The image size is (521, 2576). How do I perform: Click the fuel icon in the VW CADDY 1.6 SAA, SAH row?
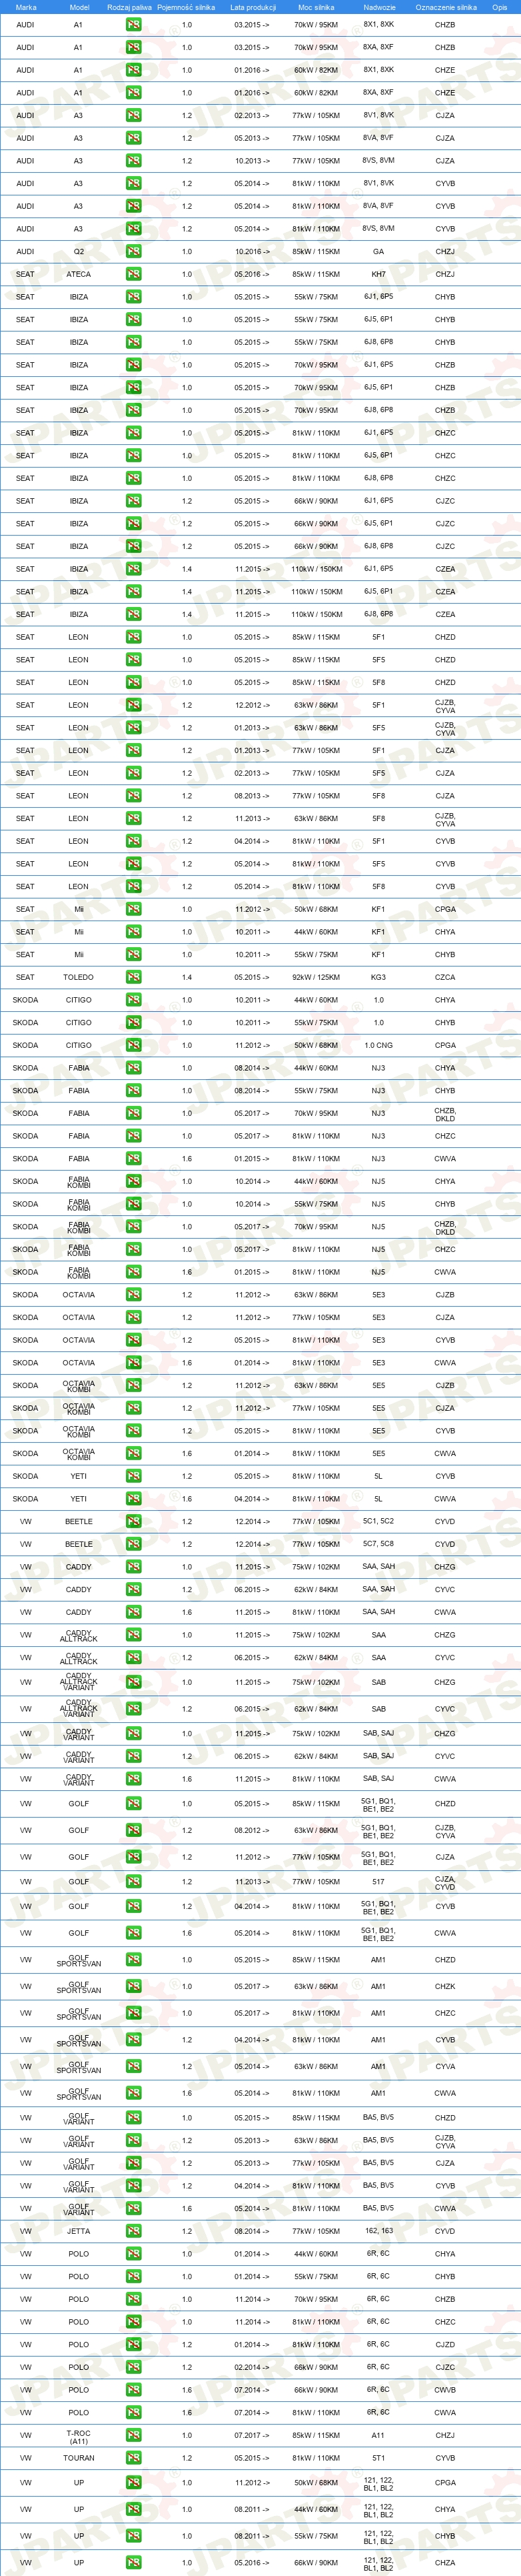(x=133, y=1612)
